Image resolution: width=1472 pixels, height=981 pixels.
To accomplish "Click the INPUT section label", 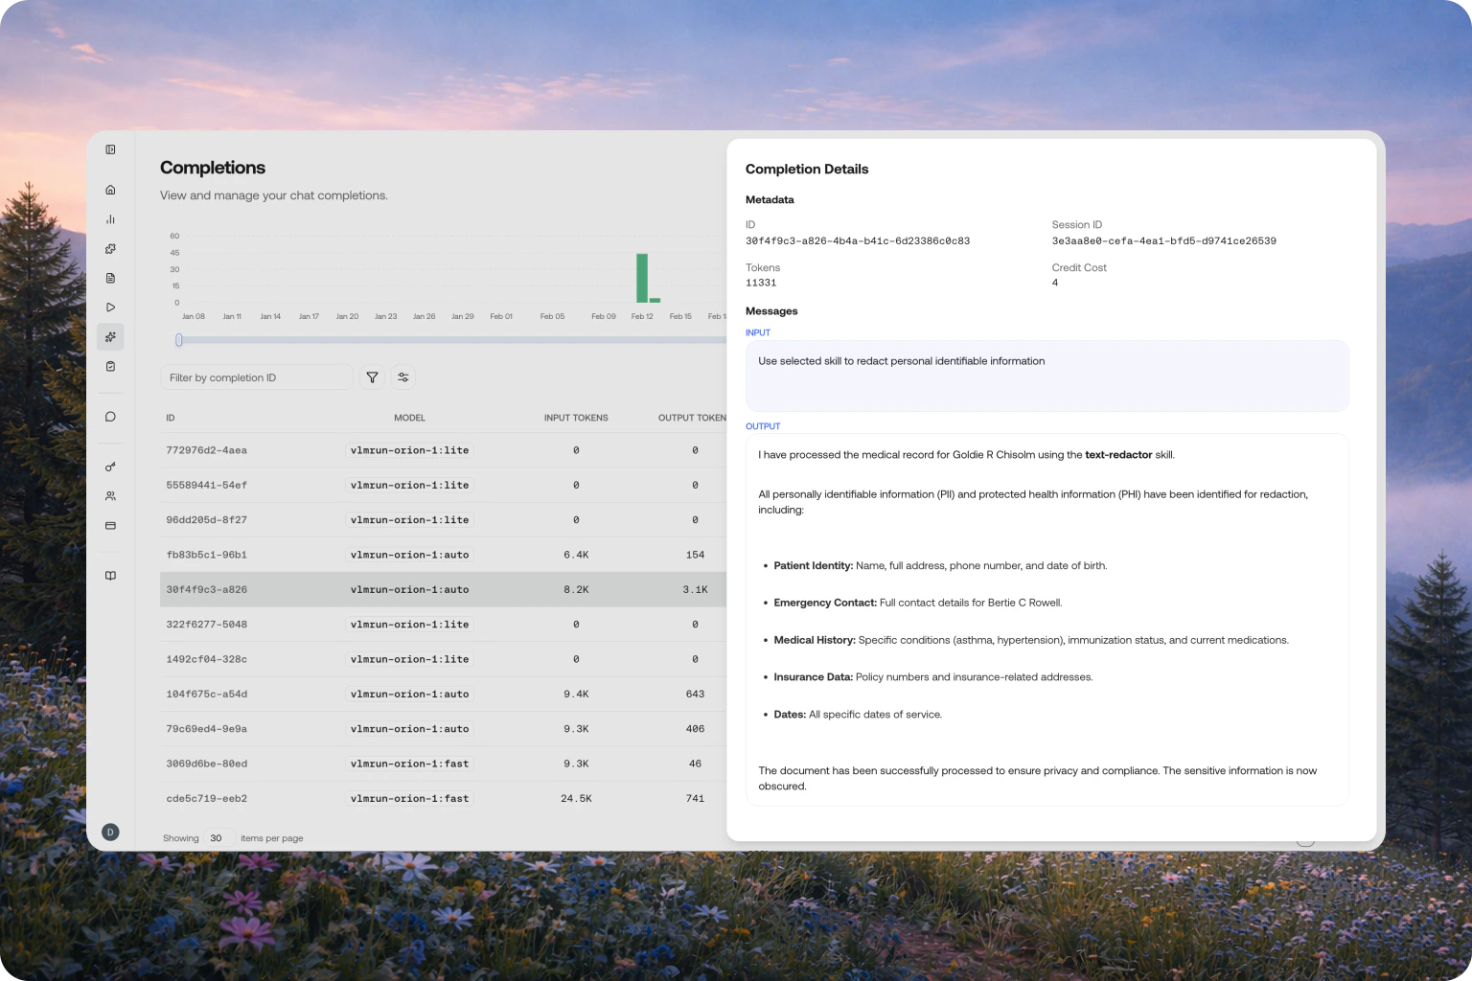I will click(x=758, y=333).
